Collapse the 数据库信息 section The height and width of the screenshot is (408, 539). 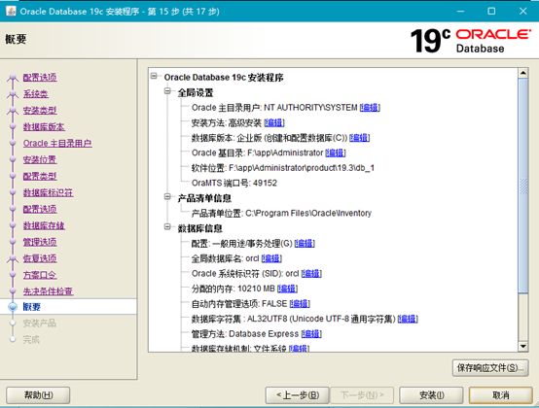pos(167,226)
